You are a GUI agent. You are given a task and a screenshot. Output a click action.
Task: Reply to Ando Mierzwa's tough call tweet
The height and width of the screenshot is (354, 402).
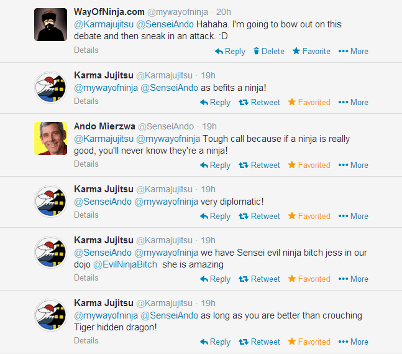point(215,165)
